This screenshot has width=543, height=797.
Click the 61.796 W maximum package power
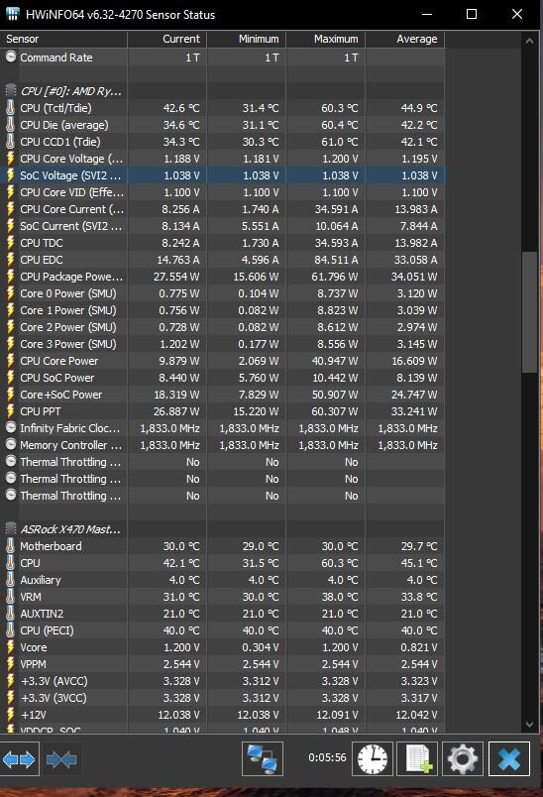pyautogui.click(x=335, y=277)
